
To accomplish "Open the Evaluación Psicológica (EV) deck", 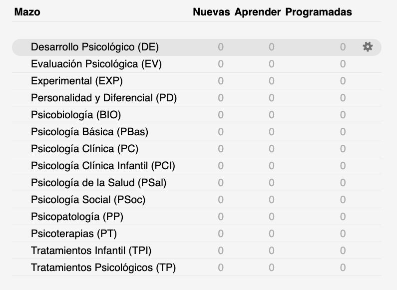I will (x=96, y=64).
